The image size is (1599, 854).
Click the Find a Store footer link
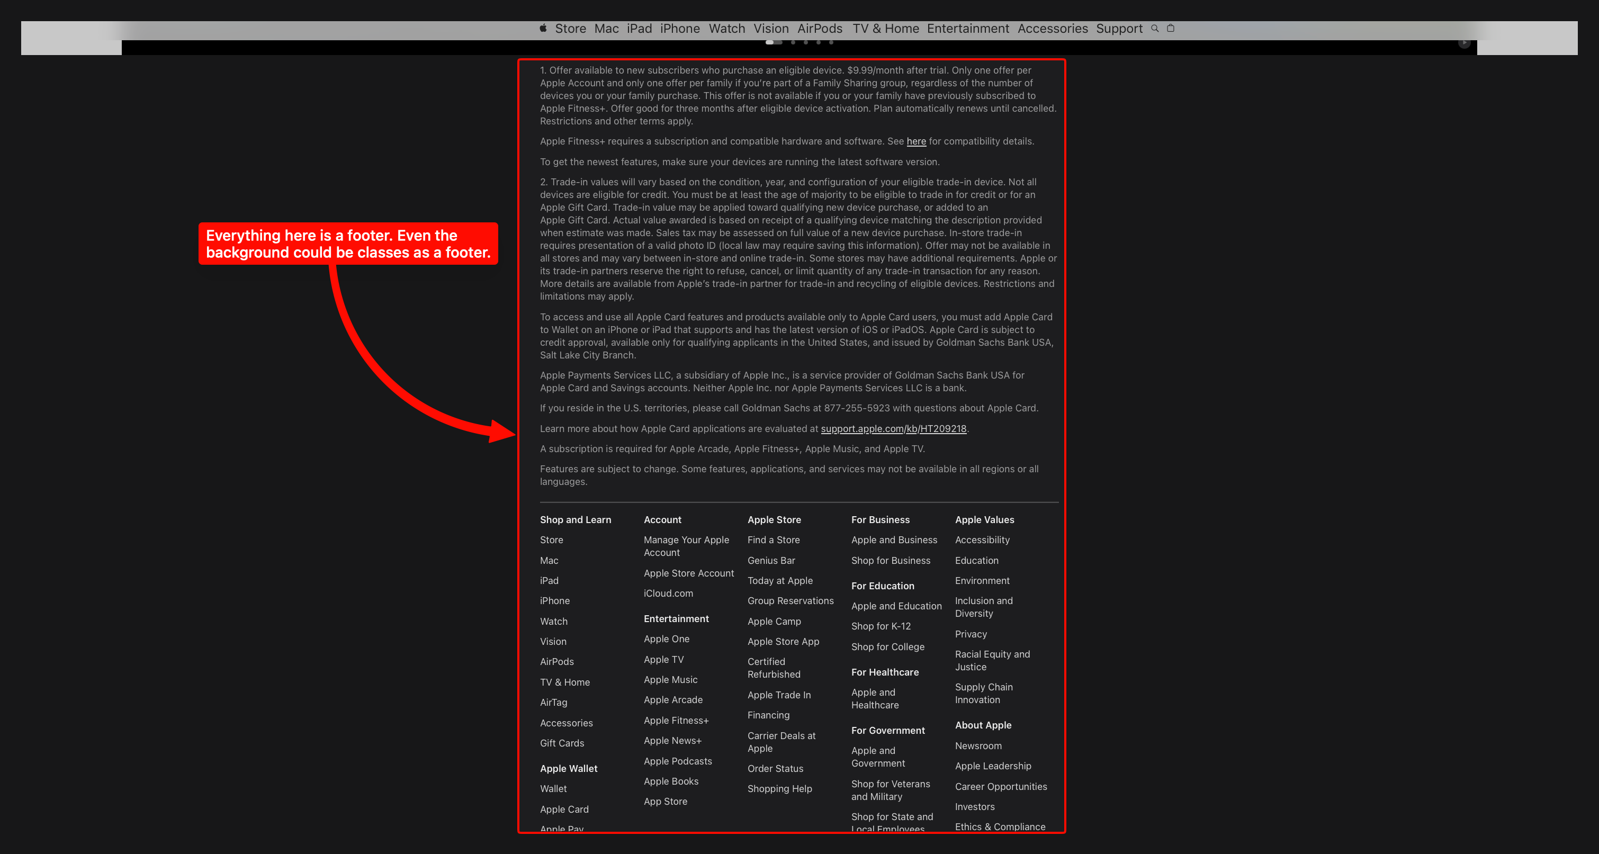tap(774, 540)
